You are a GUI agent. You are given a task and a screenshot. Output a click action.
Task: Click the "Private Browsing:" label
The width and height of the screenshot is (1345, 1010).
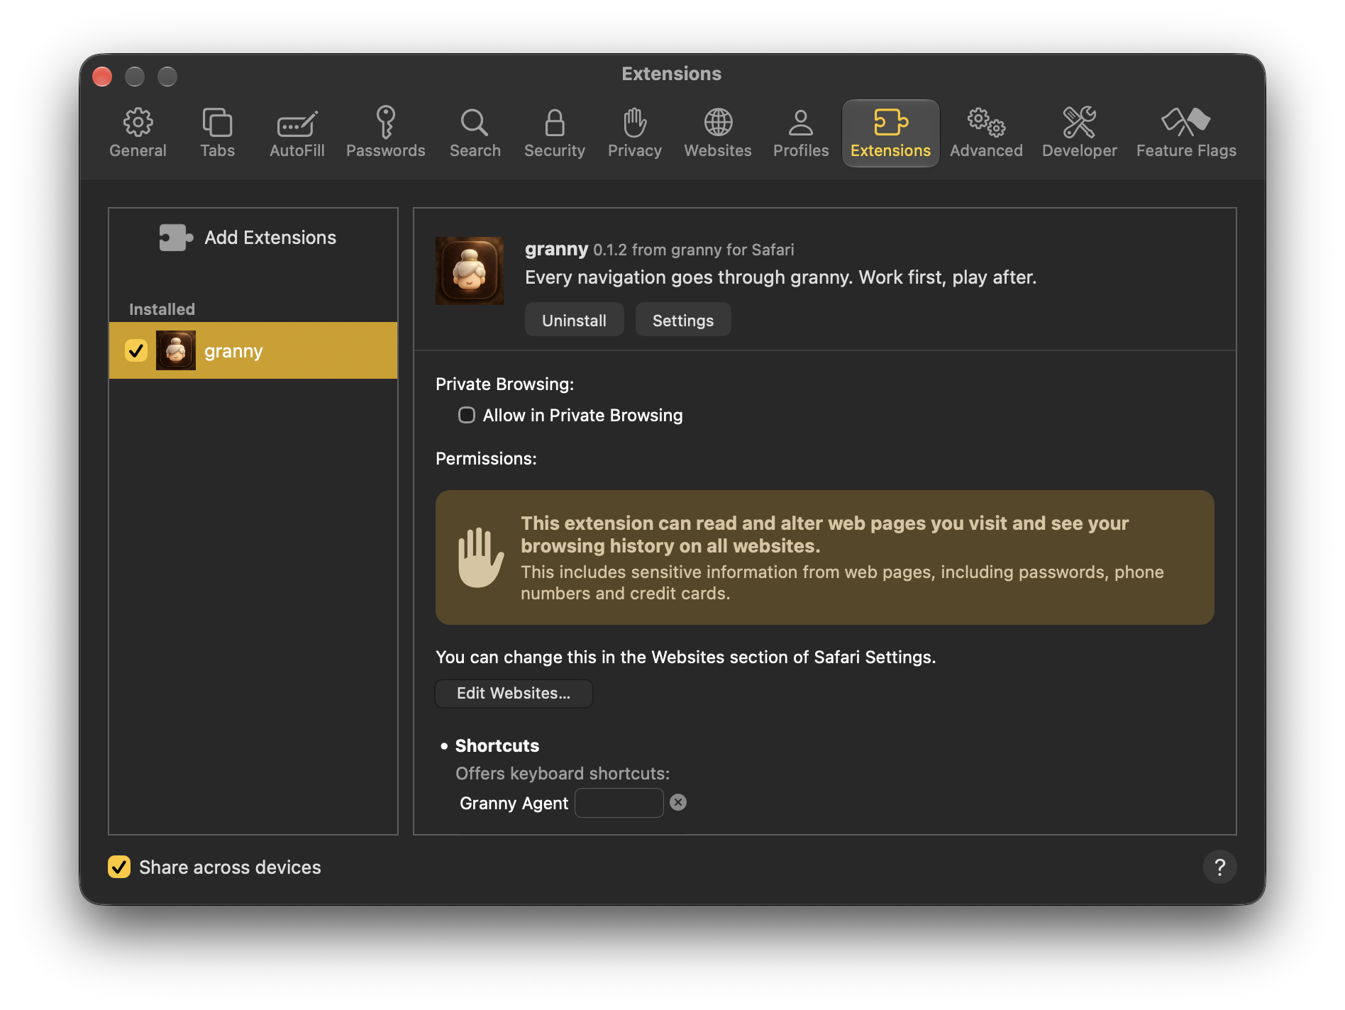pyautogui.click(x=504, y=384)
